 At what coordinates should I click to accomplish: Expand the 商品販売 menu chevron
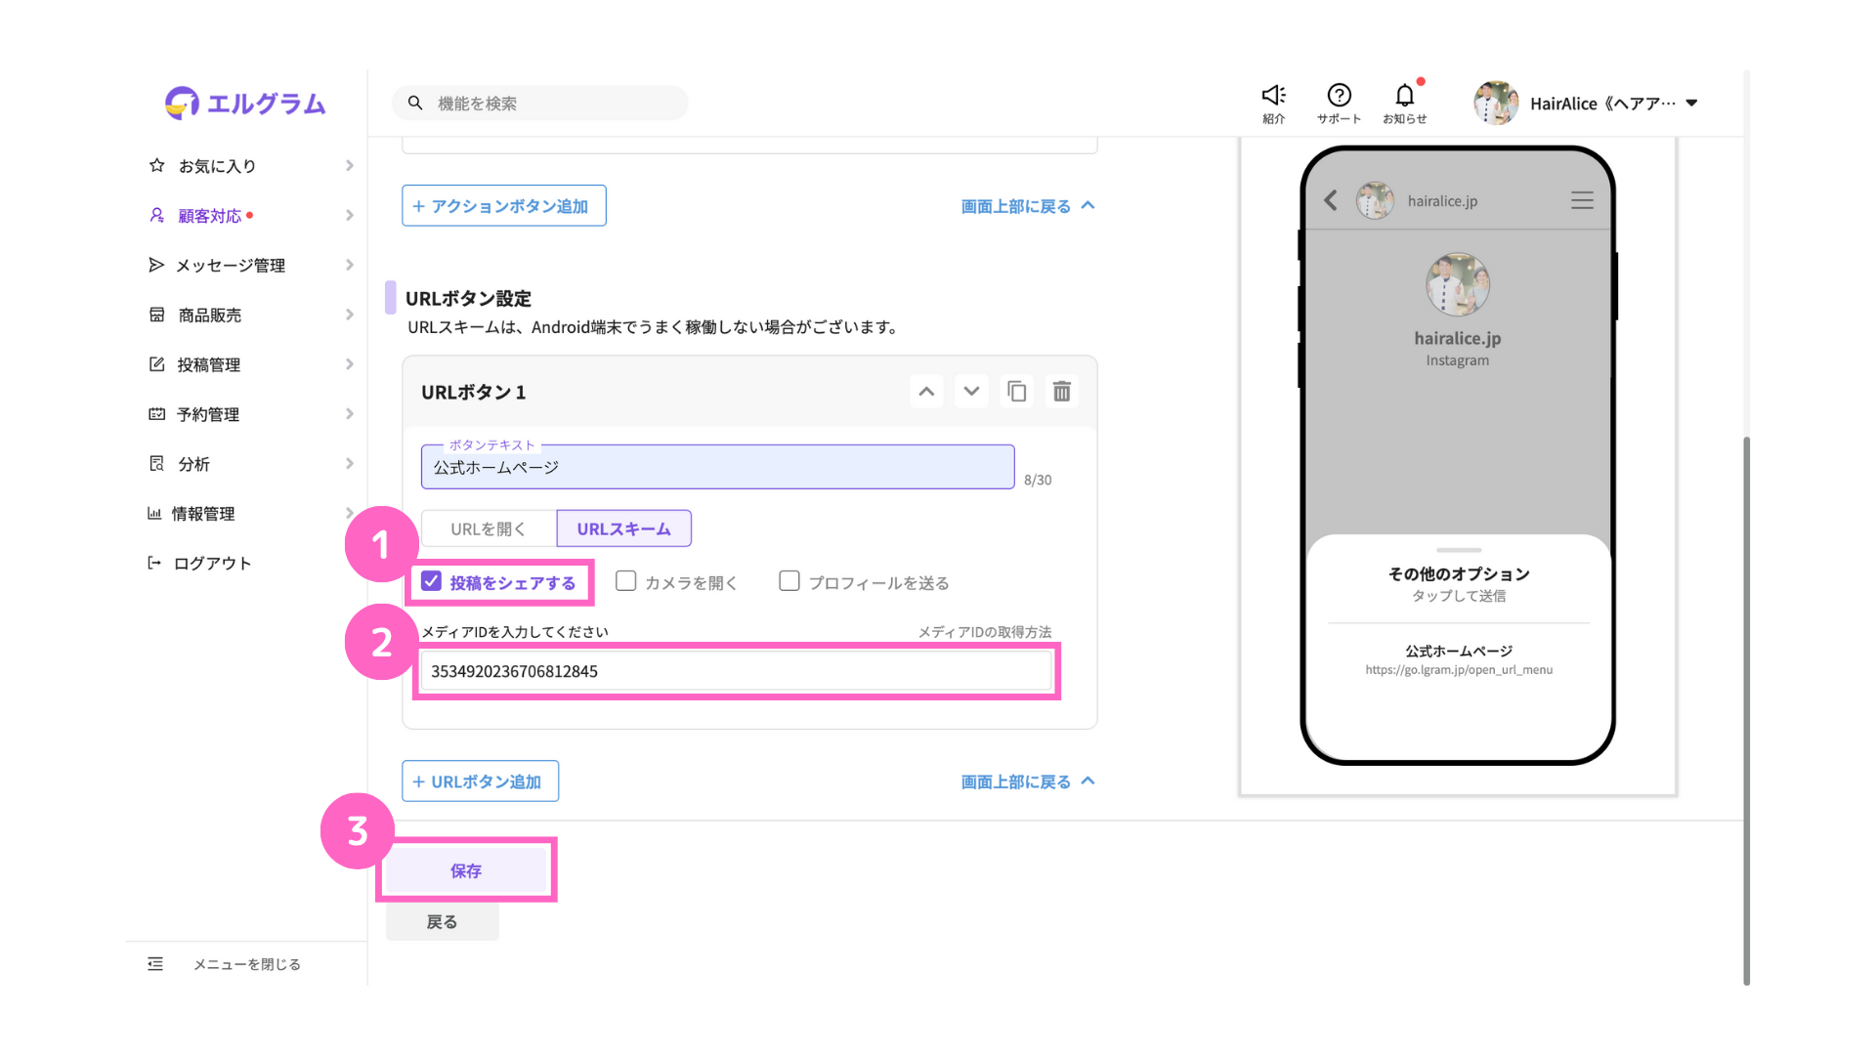click(x=349, y=315)
